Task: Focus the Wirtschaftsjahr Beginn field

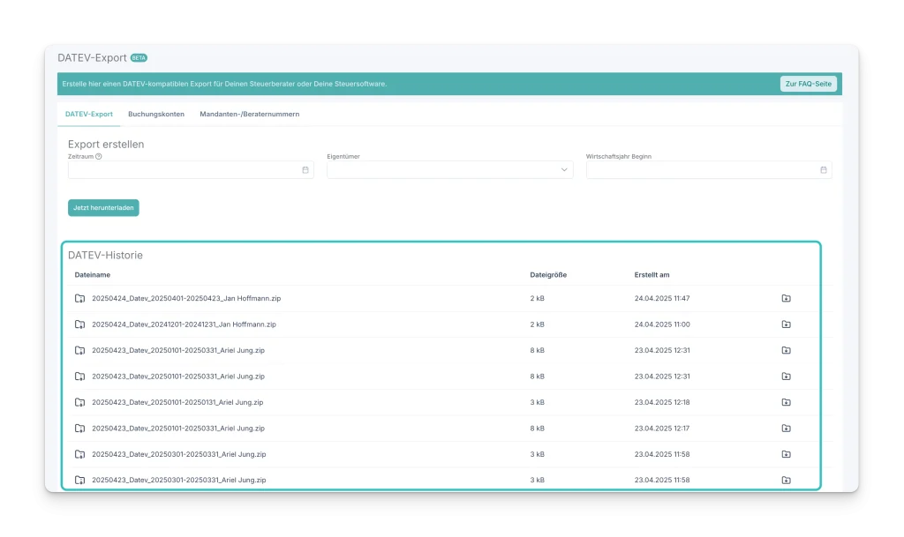Action: click(x=709, y=170)
